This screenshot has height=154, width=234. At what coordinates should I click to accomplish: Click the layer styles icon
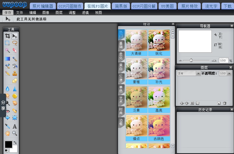coord(198,103)
